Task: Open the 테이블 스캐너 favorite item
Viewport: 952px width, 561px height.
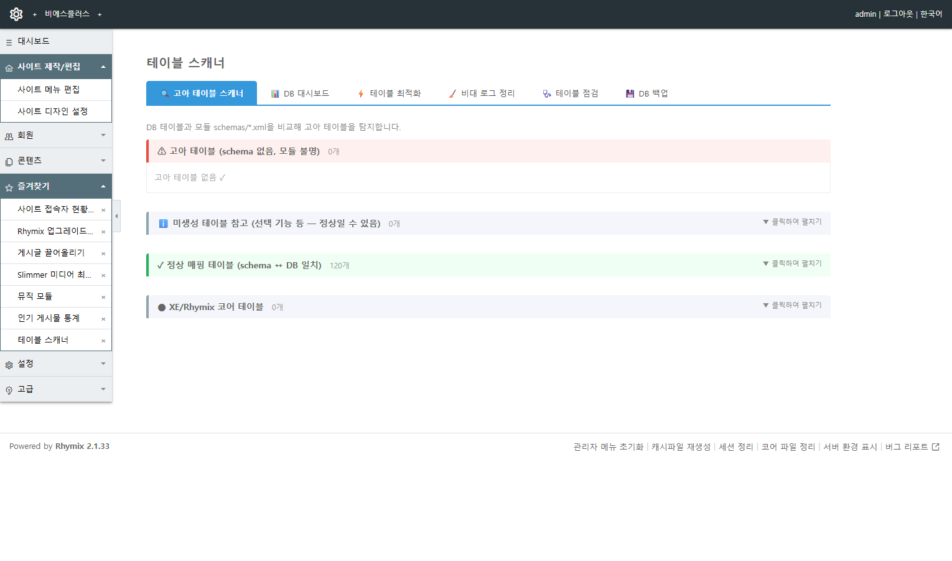Action: (43, 340)
